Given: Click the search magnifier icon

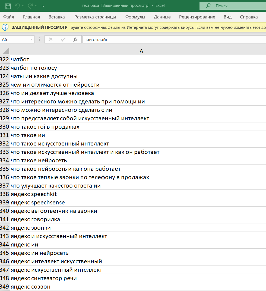Looking at the screenshot, I should pyautogui.click(x=208, y=6).
